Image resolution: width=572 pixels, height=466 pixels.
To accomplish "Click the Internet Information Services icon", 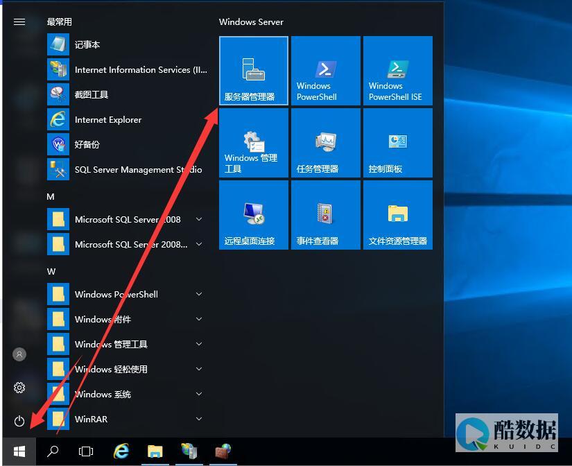I will 58,69.
